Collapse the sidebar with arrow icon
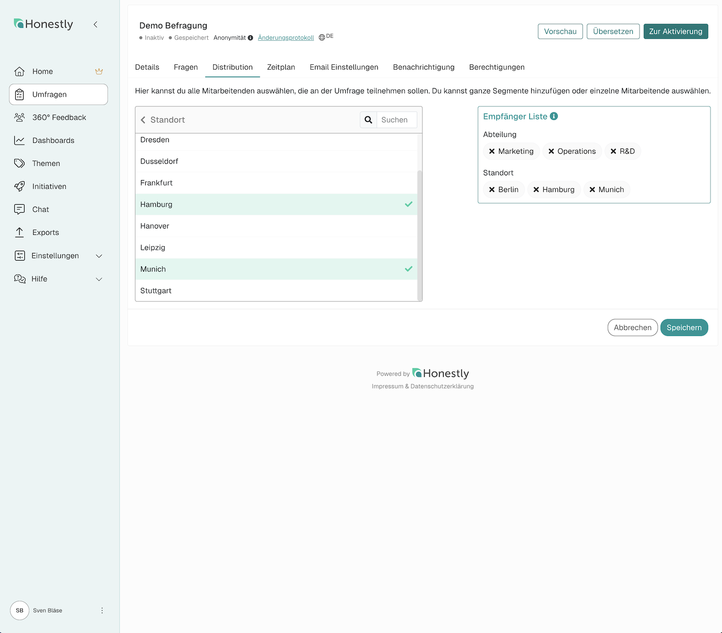Viewport: 722px width, 633px height. click(95, 24)
